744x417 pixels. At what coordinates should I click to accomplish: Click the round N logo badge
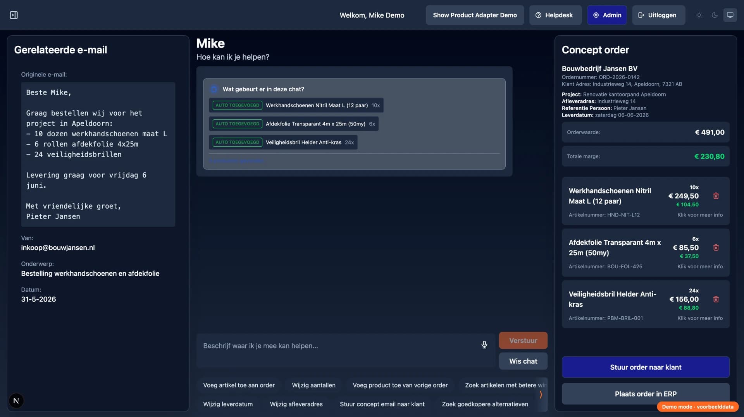point(16,401)
